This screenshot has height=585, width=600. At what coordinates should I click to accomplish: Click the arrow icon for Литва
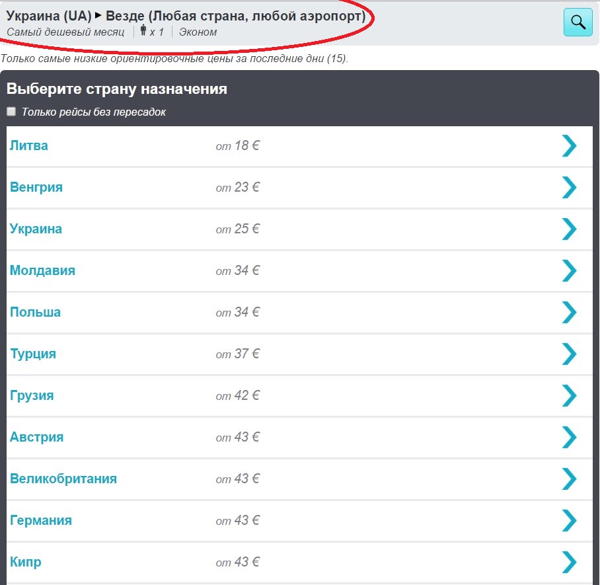(x=569, y=145)
